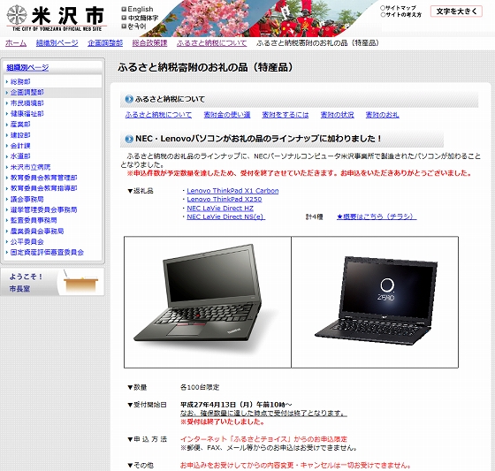Open ふるさと納税について sub-navigation link
Viewport: 495px width, 471px height.
[158, 115]
